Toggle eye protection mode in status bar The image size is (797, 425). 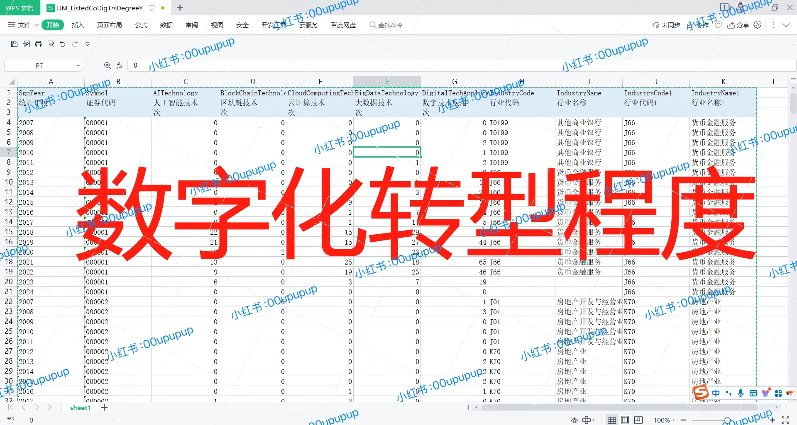click(574, 420)
